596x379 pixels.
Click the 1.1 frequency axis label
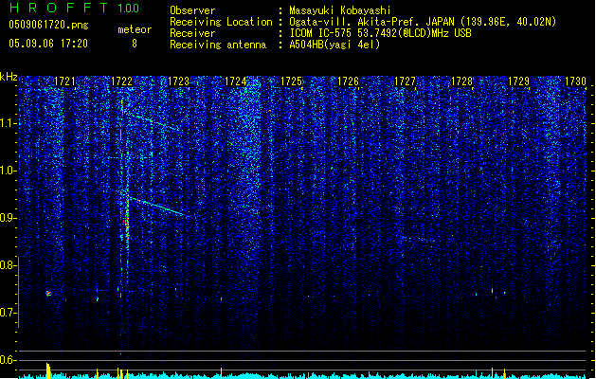tap(8, 123)
